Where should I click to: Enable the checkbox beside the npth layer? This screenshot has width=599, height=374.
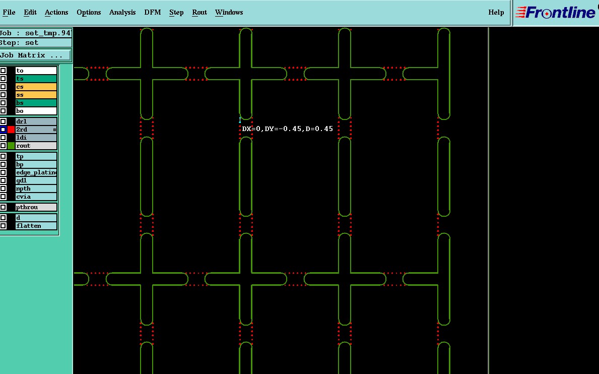coord(3,189)
